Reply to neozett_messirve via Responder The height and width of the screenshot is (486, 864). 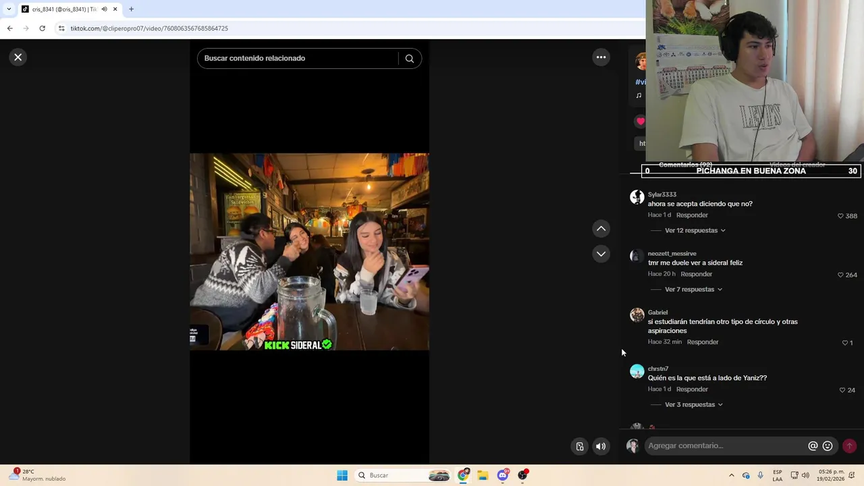pyautogui.click(x=697, y=274)
